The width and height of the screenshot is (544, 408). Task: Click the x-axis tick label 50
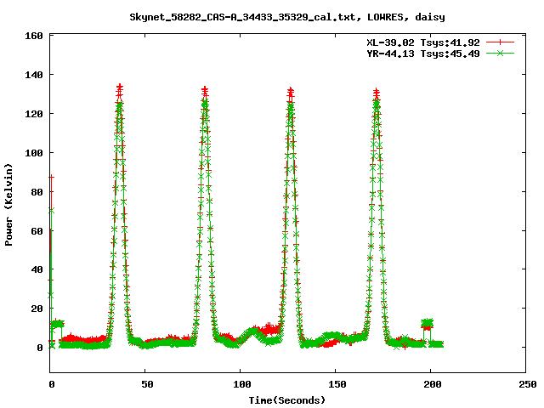pos(147,384)
